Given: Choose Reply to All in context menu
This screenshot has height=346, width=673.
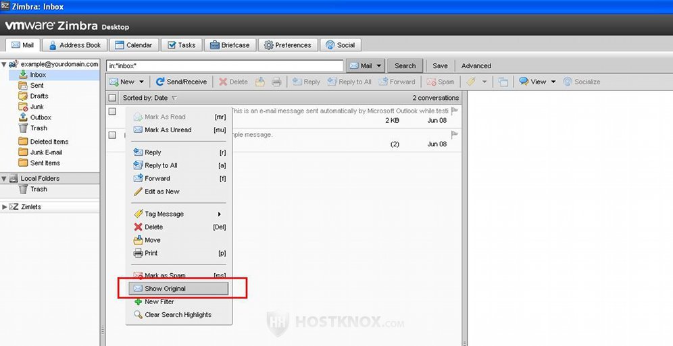Looking at the screenshot, I should pos(179,165).
